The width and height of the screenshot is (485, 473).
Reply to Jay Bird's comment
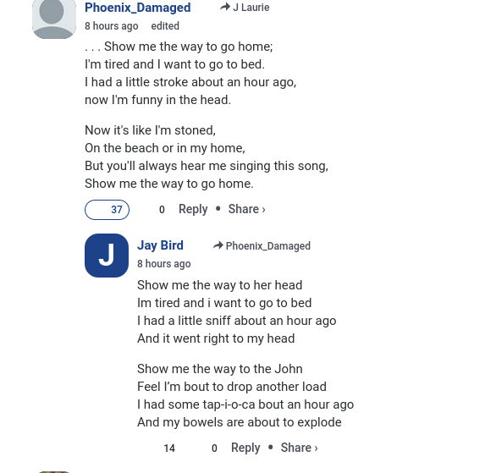pyautogui.click(x=245, y=448)
